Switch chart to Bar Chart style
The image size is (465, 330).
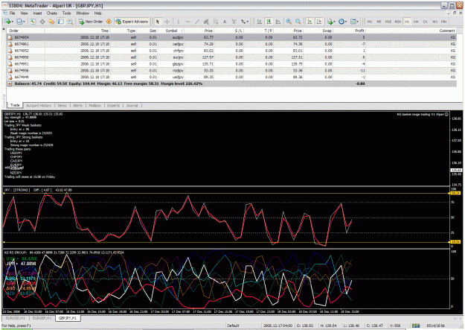[x=259, y=22]
